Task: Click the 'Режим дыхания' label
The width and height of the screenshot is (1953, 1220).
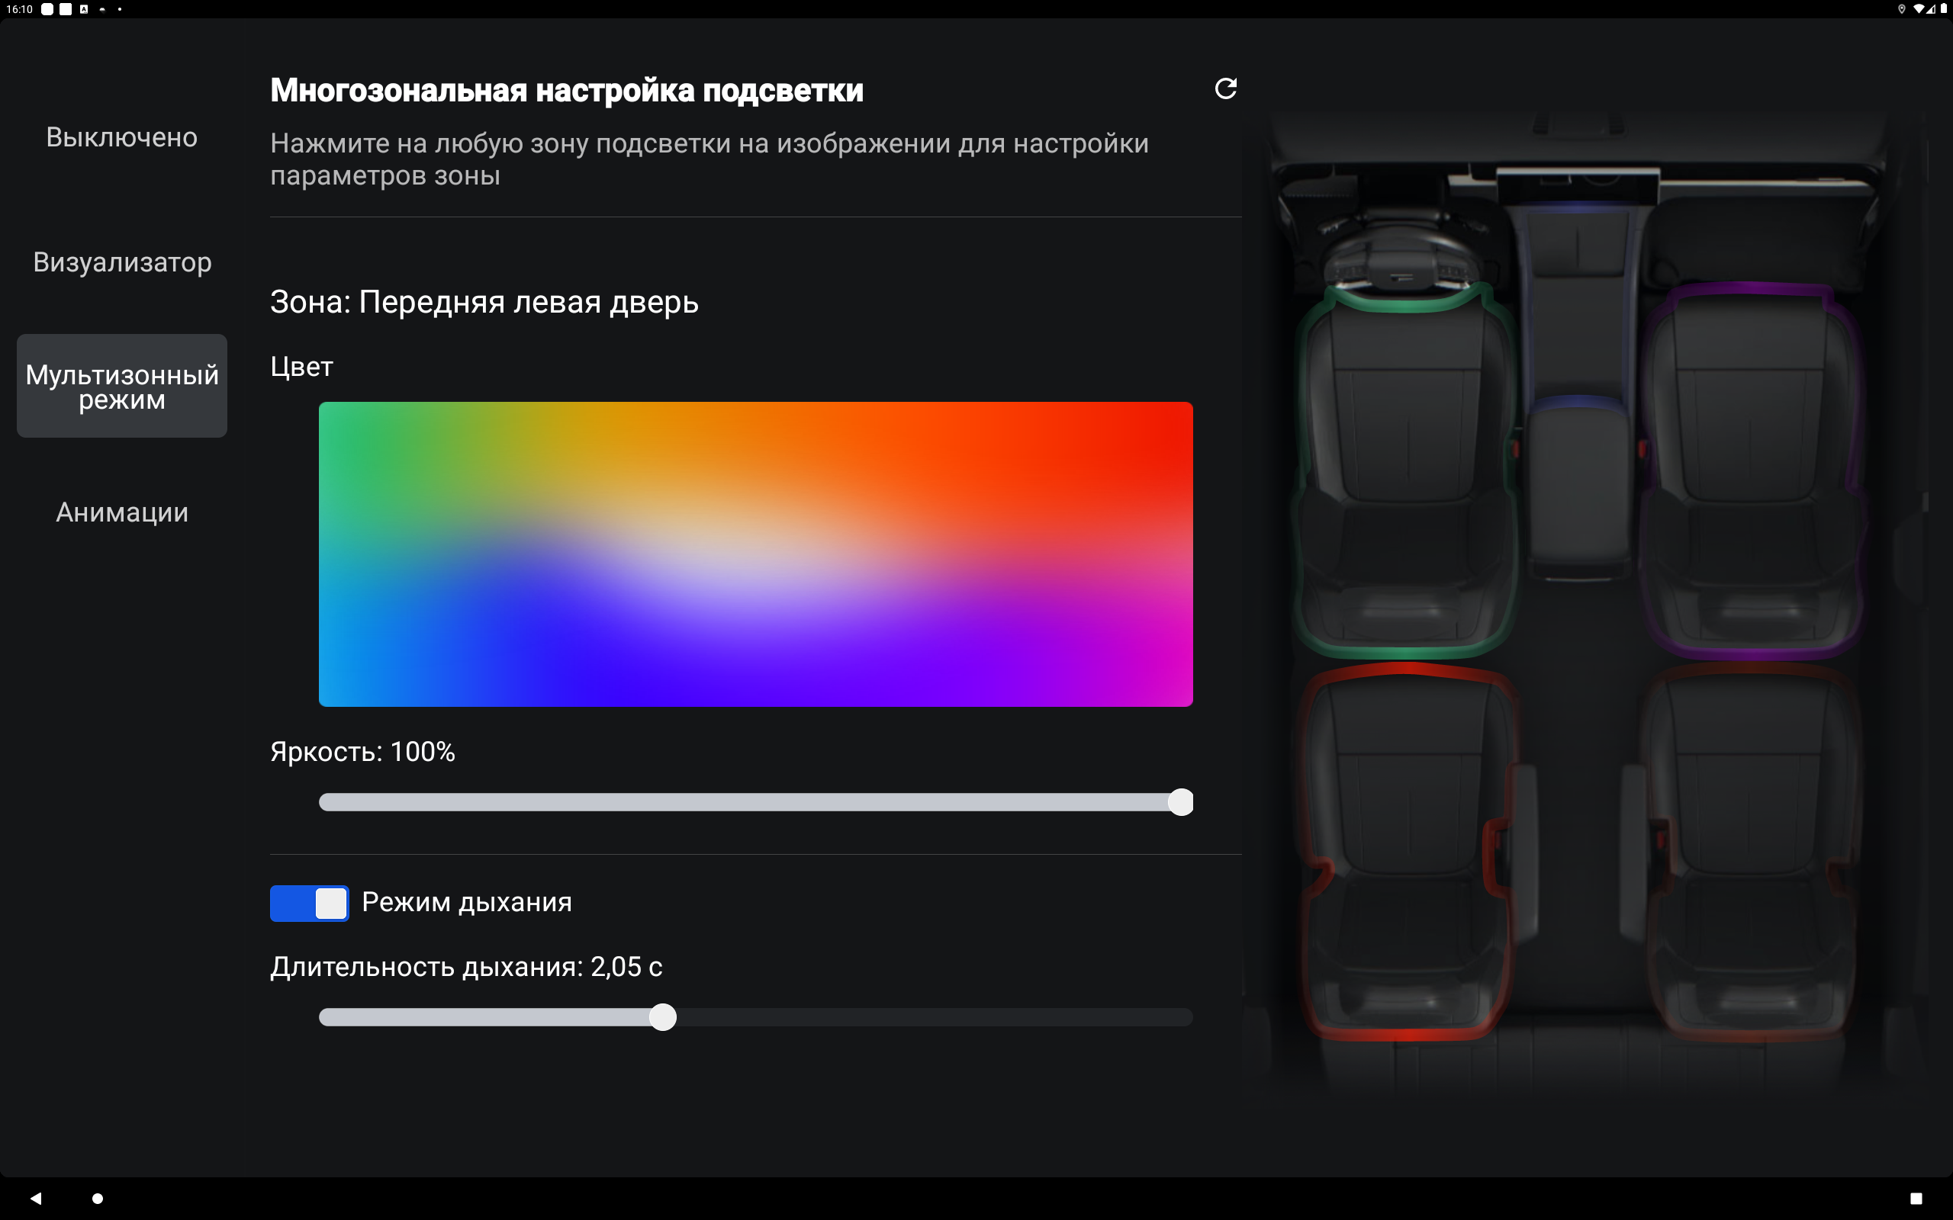Action: point(466,902)
